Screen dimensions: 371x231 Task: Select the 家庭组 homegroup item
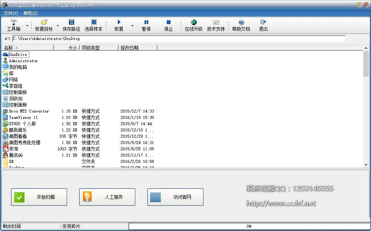click(x=16, y=86)
